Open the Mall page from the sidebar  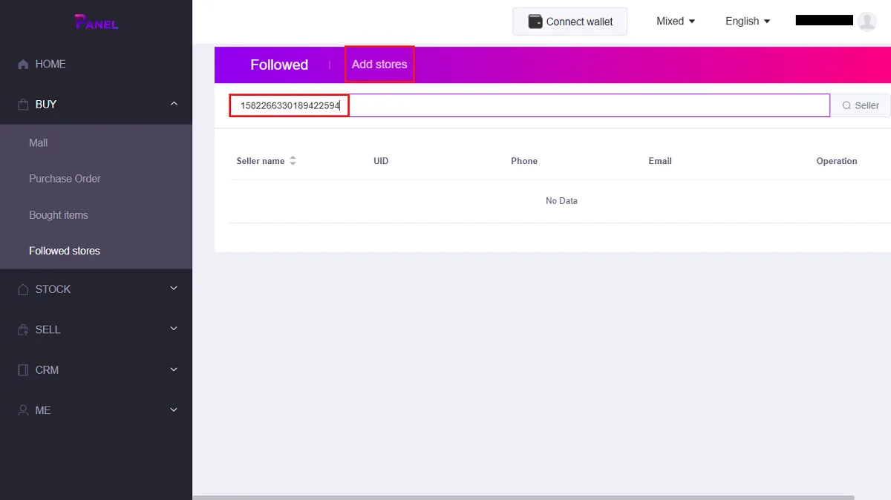coord(38,142)
